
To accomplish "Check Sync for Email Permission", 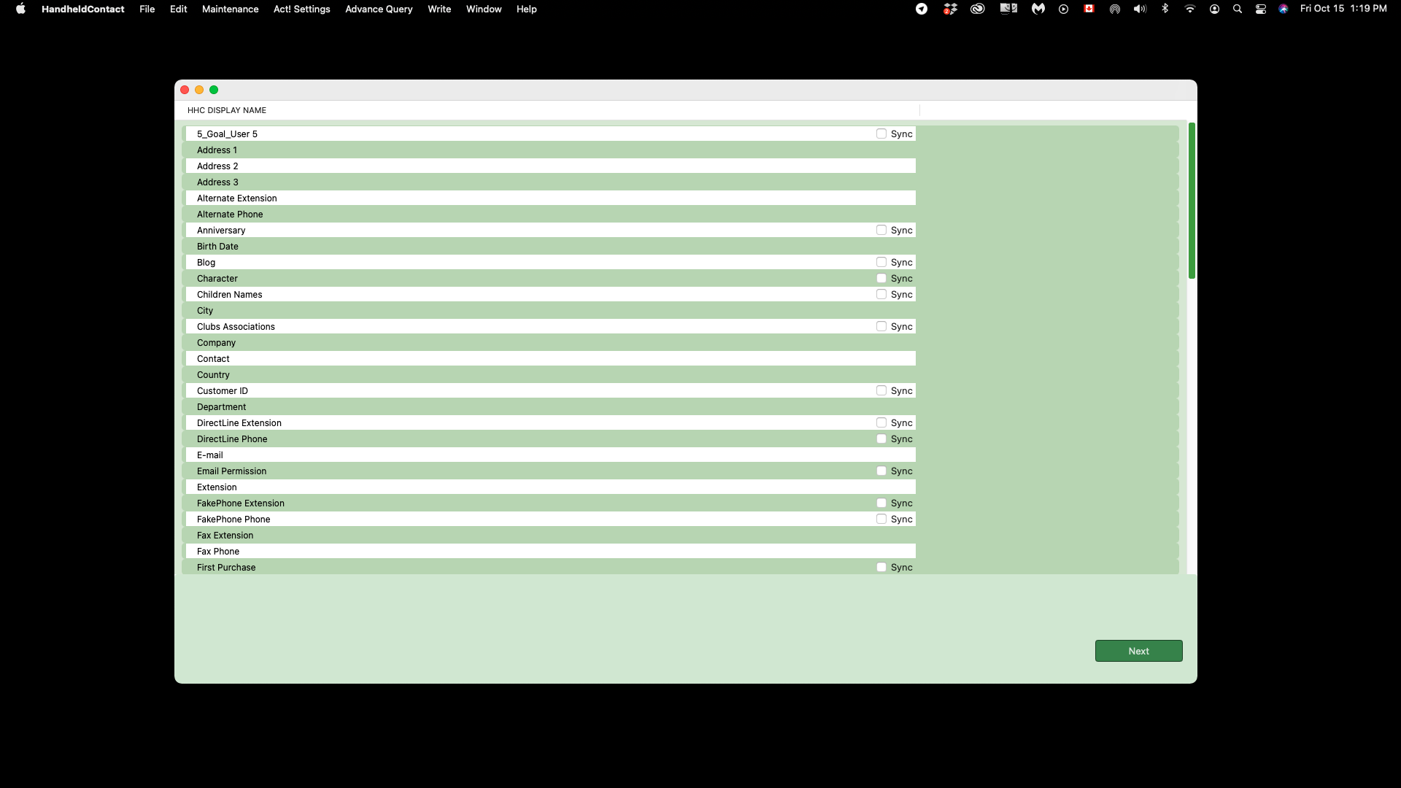I will [881, 471].
